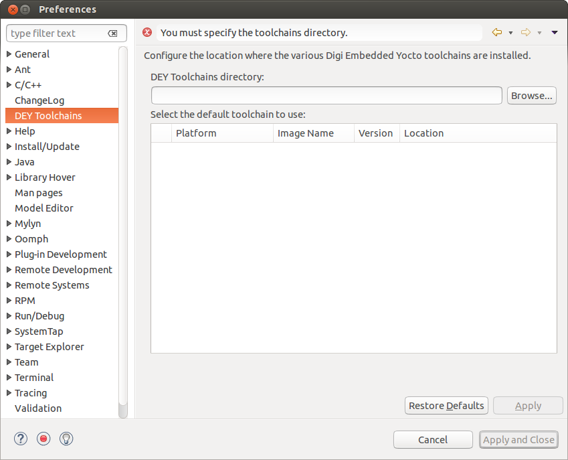Viewport: 568px width, 460px height.
Task: Expand the General tree node
Action: click(9, 54)
